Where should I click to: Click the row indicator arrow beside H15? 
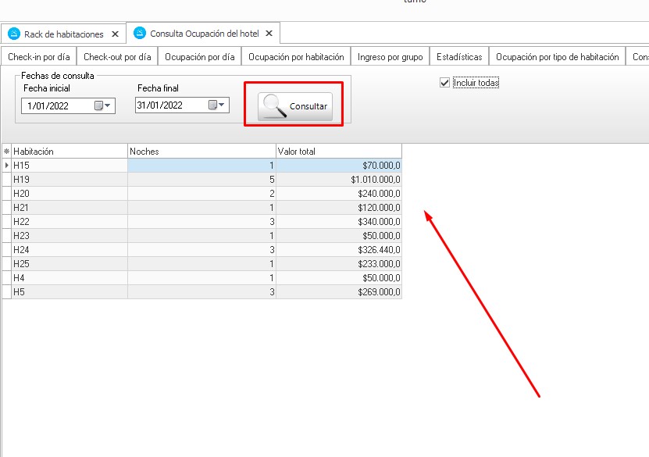[6, 166]
